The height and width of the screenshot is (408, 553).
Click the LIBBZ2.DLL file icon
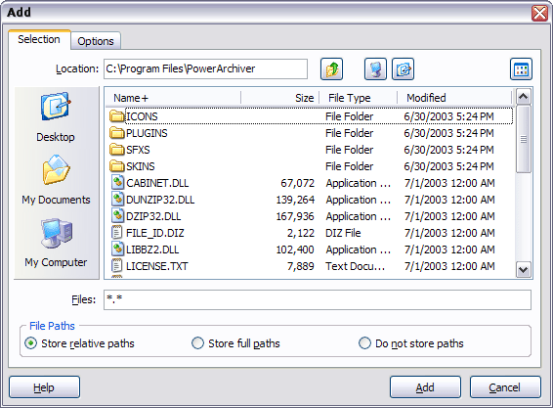click(x=117, y=249)
